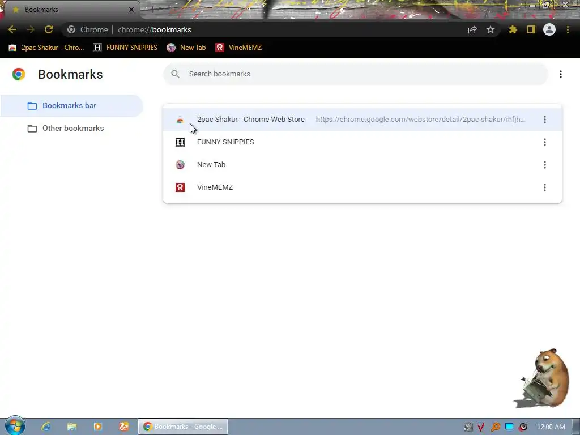Viewport: 580px width, 435px height.
Task: Click the Bookmarks - Google Chrome taskbar button
Action: tap(183, 427)
